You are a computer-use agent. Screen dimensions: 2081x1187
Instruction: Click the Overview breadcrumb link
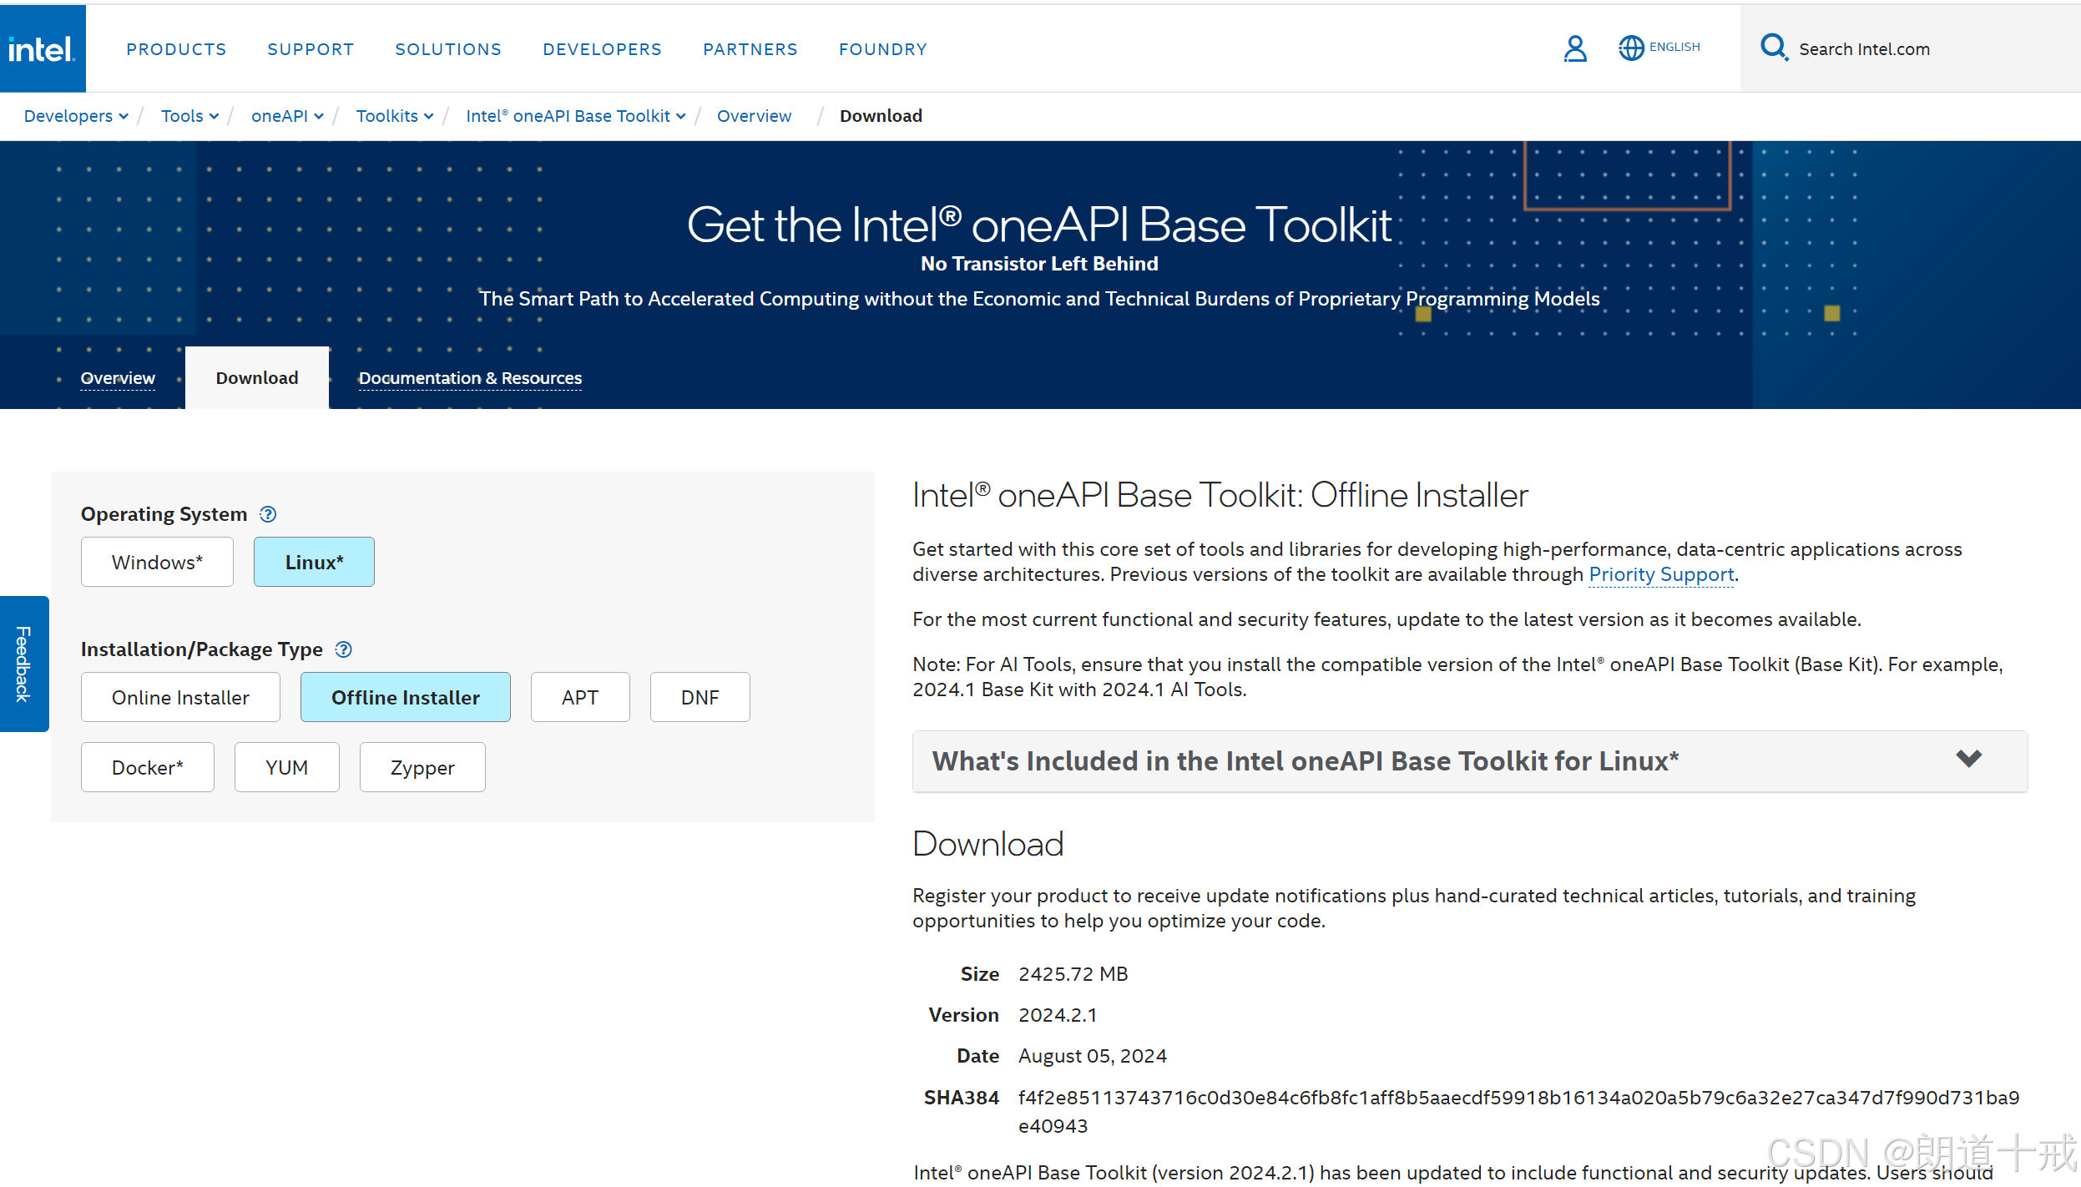pyautogui.click(x=754, y=116)
